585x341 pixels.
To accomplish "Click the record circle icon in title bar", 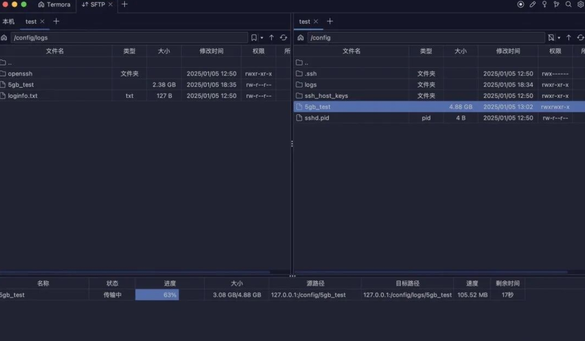I will [x=521, y=5].
